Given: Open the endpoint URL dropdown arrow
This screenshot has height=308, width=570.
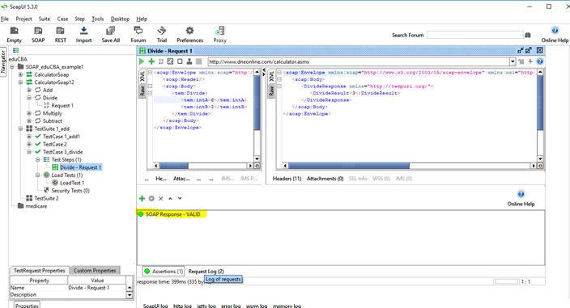Looking at the screenshot, I should point(513,61).
